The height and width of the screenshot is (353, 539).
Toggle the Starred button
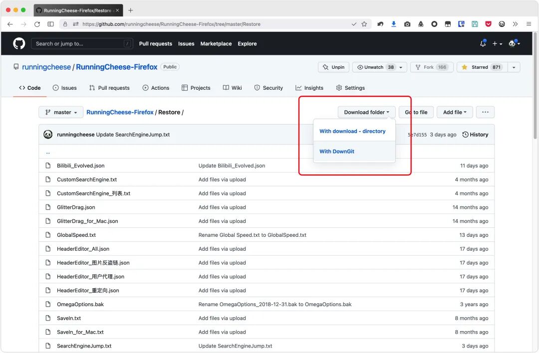482,67
